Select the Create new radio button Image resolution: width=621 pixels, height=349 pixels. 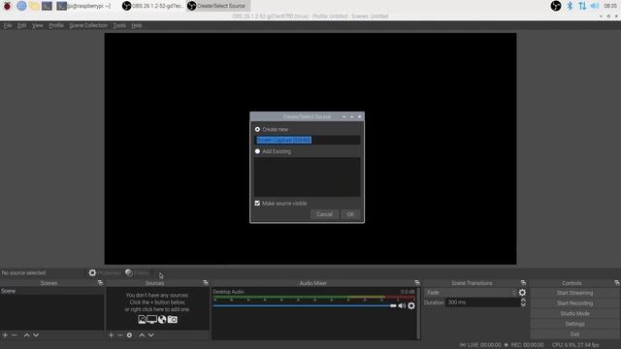(257, 129)
